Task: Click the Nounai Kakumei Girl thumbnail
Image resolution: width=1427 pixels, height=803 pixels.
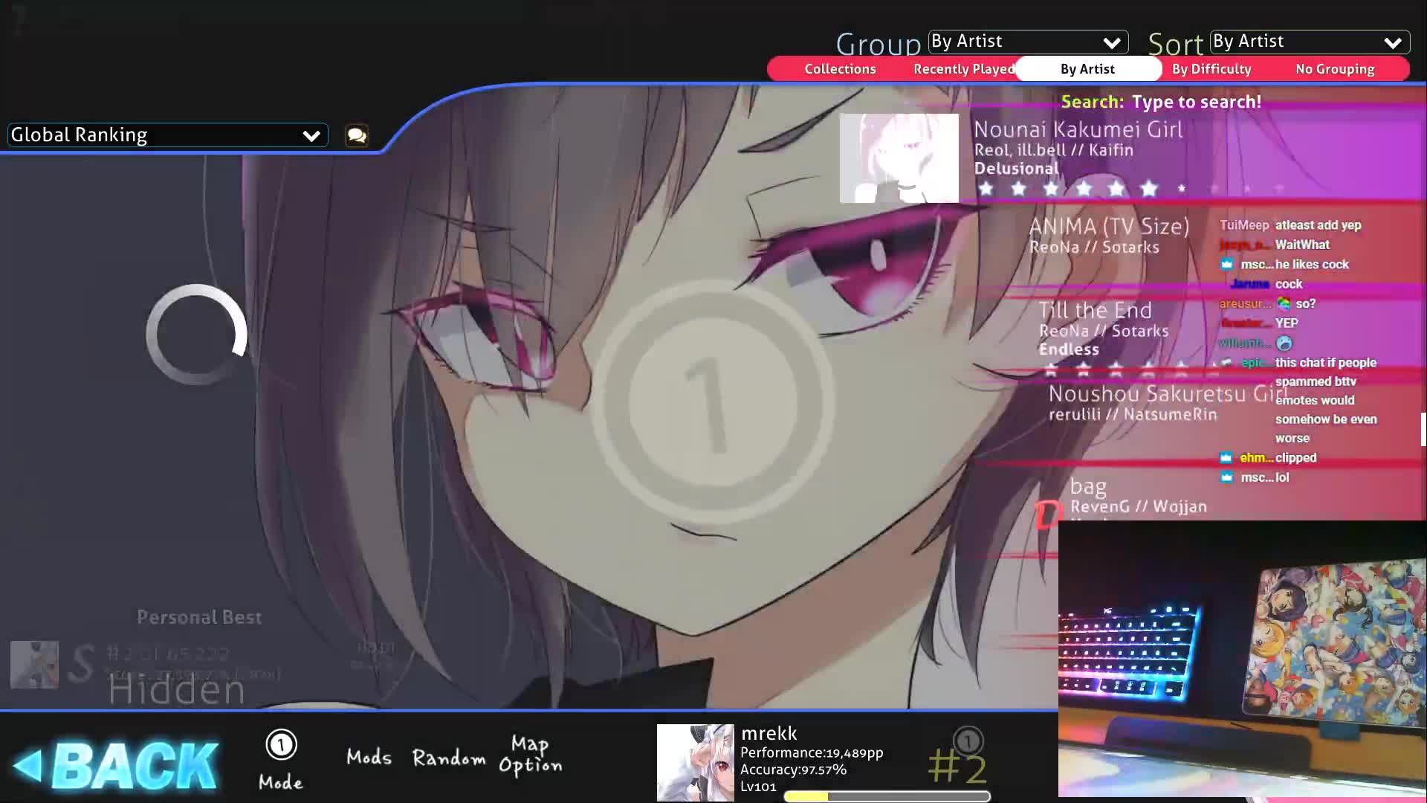Action: click(x=899, y=158)
